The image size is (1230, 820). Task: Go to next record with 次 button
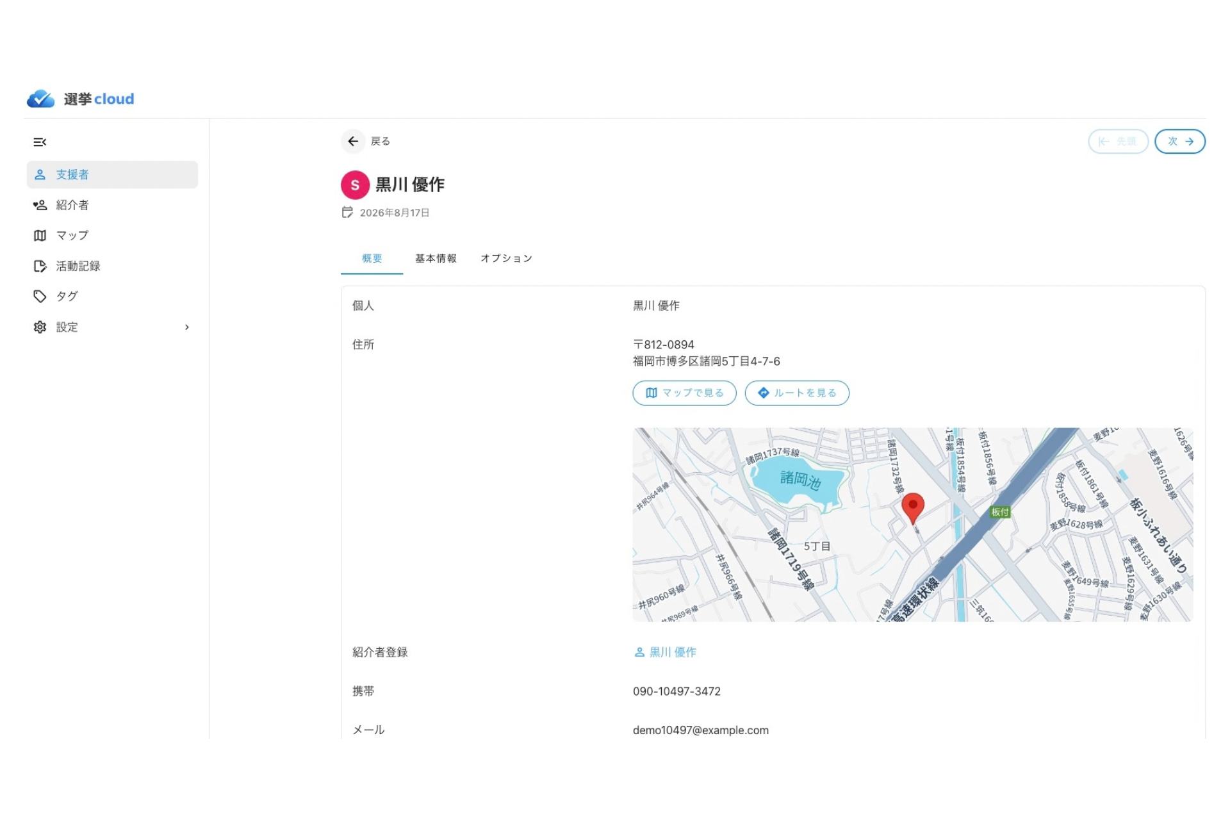tap(1179, 142)
